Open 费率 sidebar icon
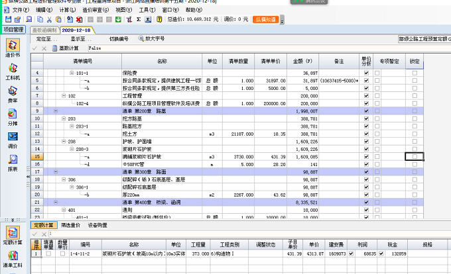Viewport: 451px width, 274px height. (x=13, y=95)
